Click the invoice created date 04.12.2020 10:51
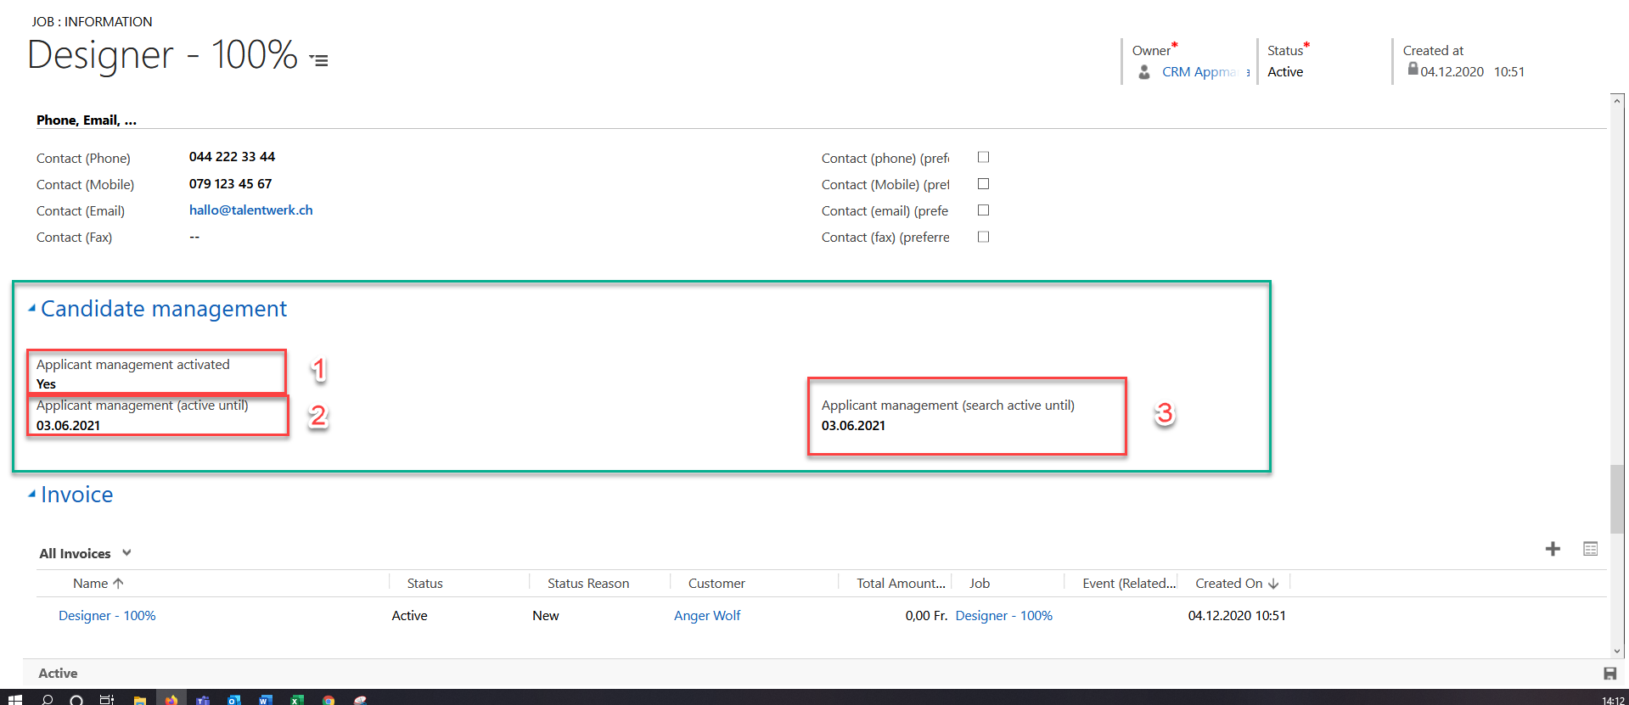 pyautogui.click(x=1237, y=616)
